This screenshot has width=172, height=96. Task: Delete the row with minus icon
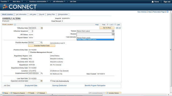(x=120, y=28)
